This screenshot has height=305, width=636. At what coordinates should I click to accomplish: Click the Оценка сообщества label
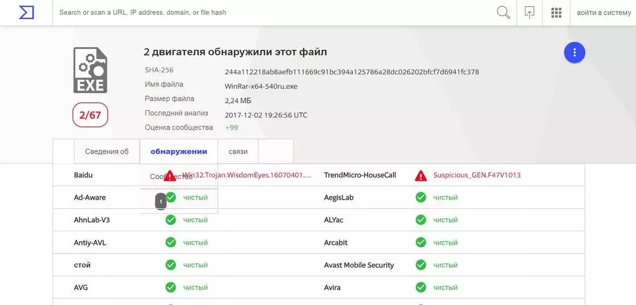pyautogui.click(x=179, y=127)
